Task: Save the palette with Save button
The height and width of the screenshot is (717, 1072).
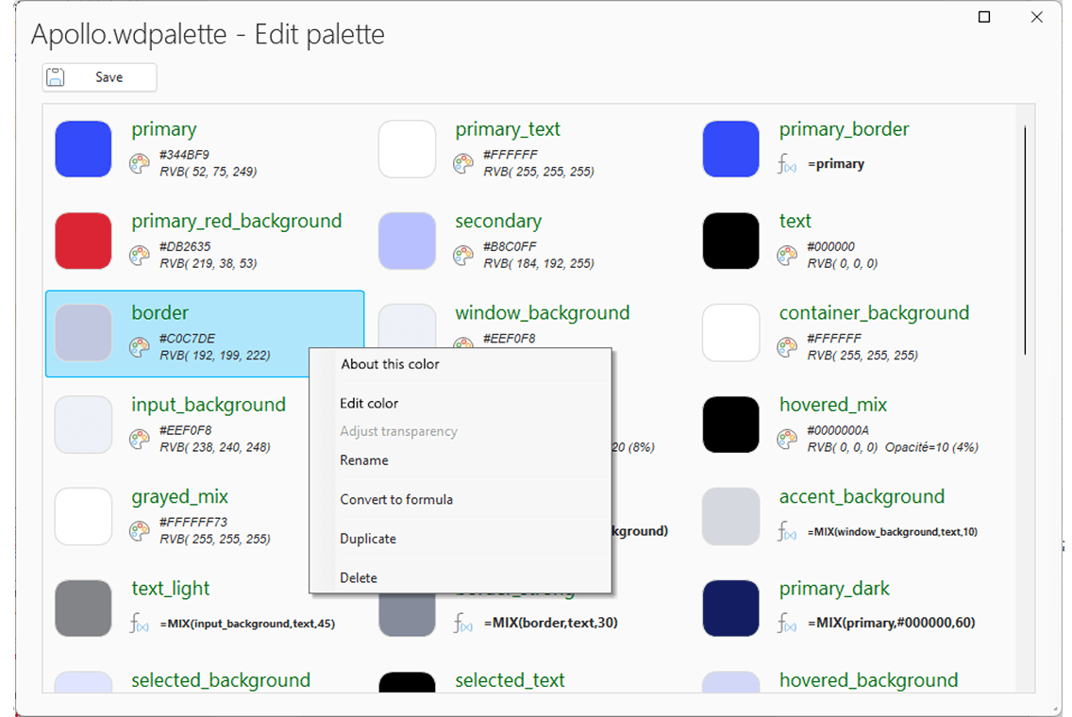Action: click(99, 77)
